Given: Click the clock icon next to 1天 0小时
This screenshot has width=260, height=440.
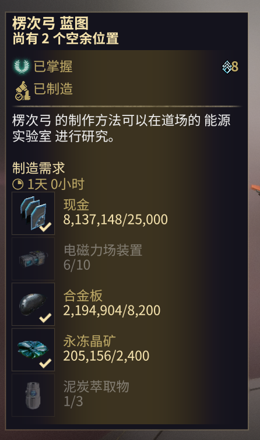Looking at the screenshot, I should pos(18,184).
